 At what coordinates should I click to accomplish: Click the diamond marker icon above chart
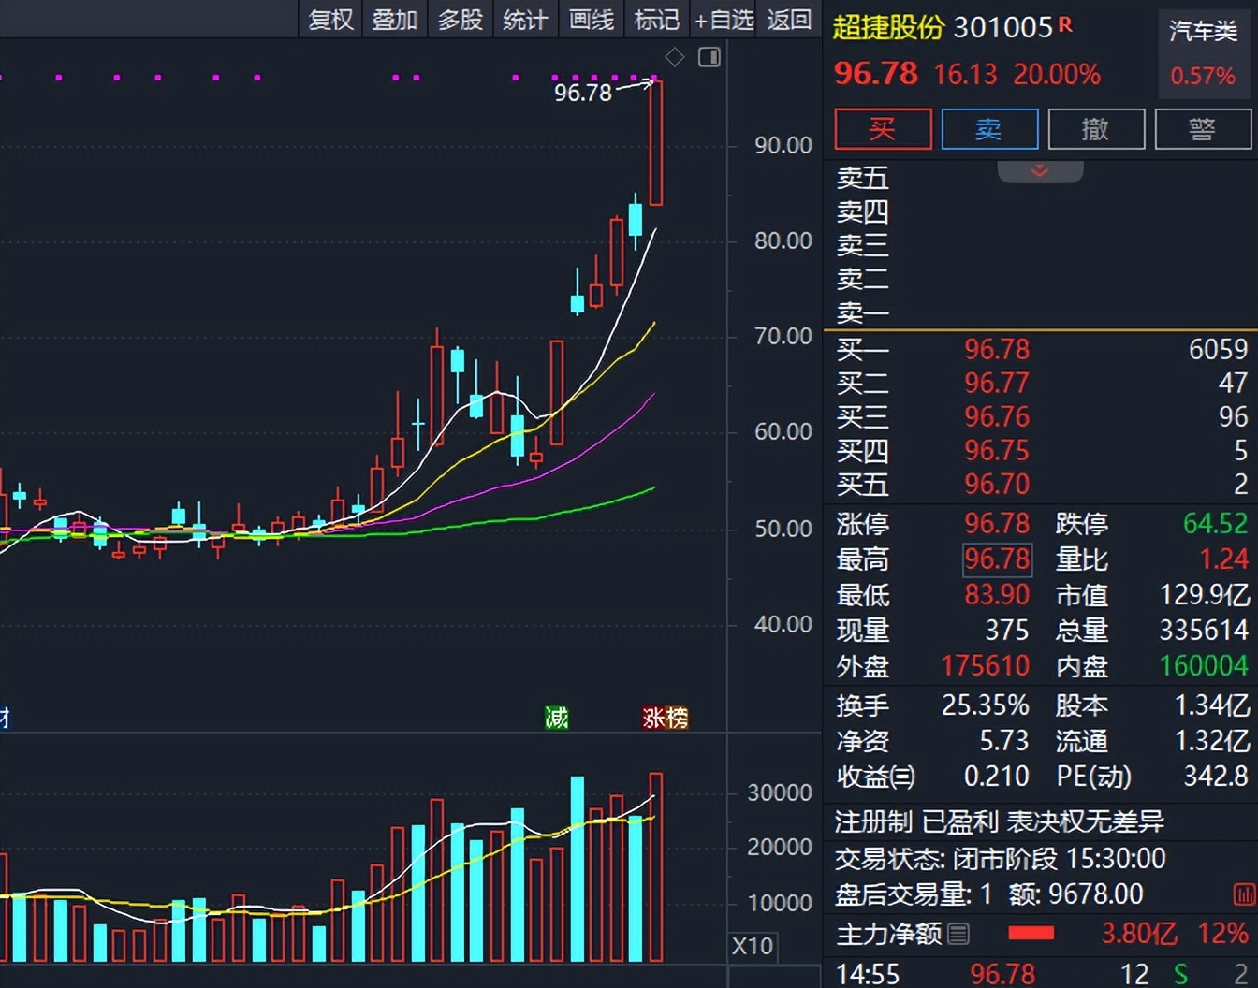[x=674, y=58]
